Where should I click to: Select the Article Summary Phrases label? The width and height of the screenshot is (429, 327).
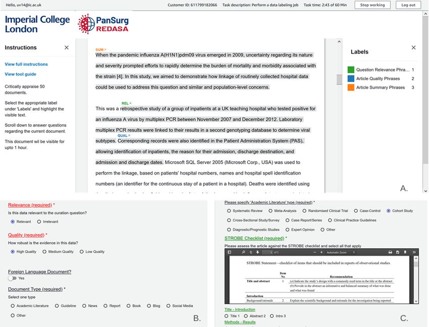[381, 87]
